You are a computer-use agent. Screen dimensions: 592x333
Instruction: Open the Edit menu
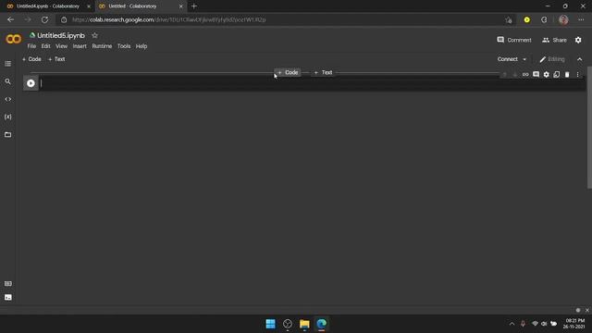(x=45, y=46)
